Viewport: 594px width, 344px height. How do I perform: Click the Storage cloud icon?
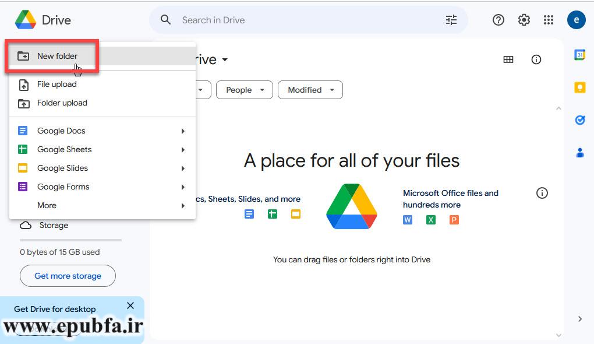pos(26,225)
